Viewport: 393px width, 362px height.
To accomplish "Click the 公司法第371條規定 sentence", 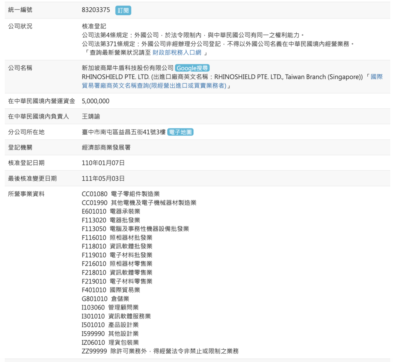I will pos(218,44).
